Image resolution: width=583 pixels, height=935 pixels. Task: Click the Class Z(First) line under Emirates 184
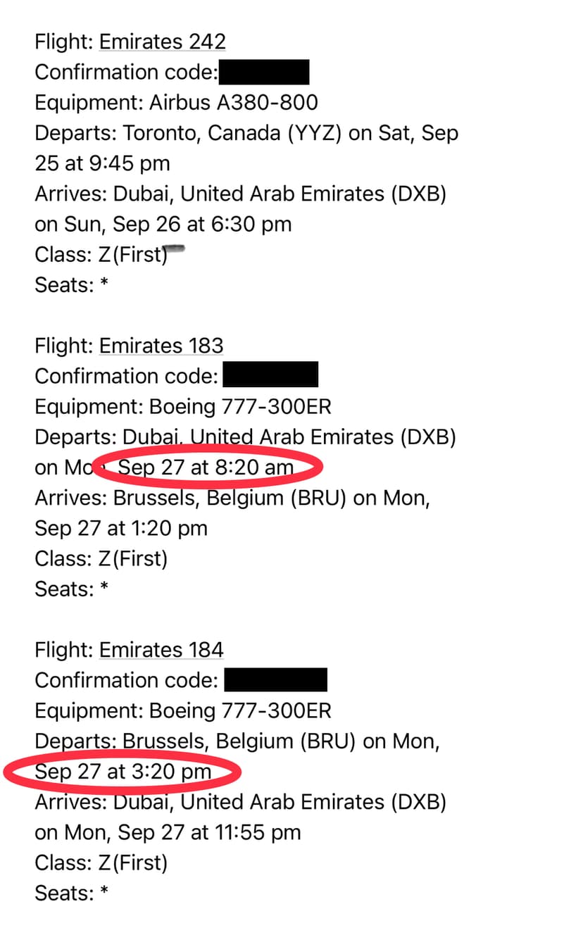(x=101, y=863)
